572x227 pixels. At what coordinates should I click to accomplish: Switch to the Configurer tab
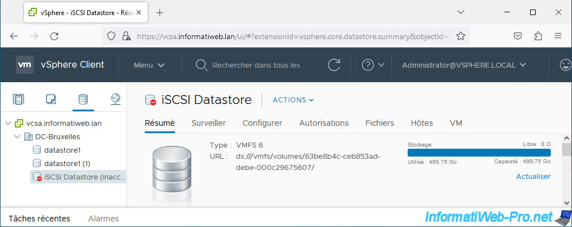click(262, 123)
